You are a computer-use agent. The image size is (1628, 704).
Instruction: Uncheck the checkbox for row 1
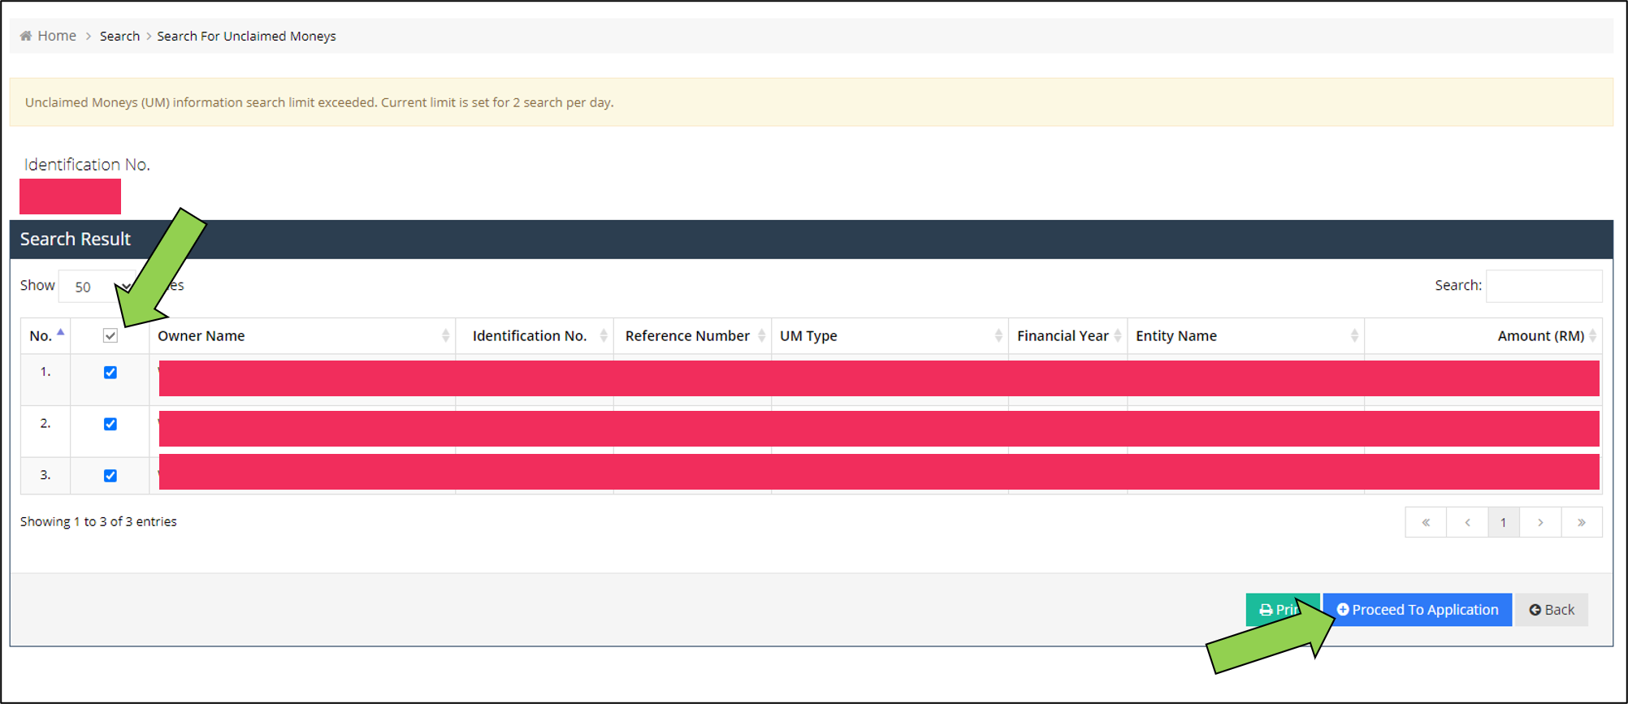click(110, 373)
